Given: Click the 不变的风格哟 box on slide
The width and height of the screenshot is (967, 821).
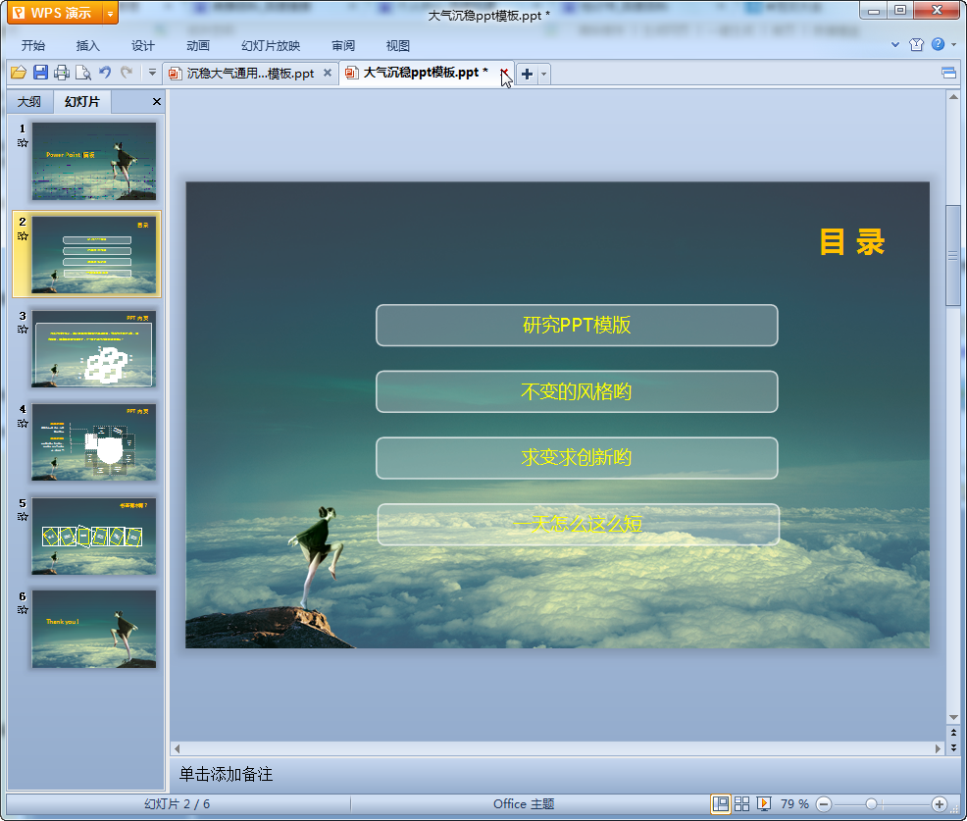Looking at the screenshot, I should tap(577, 391).
